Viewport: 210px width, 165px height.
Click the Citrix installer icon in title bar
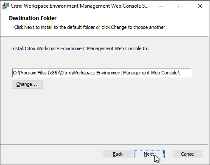(x=5, y=6)
